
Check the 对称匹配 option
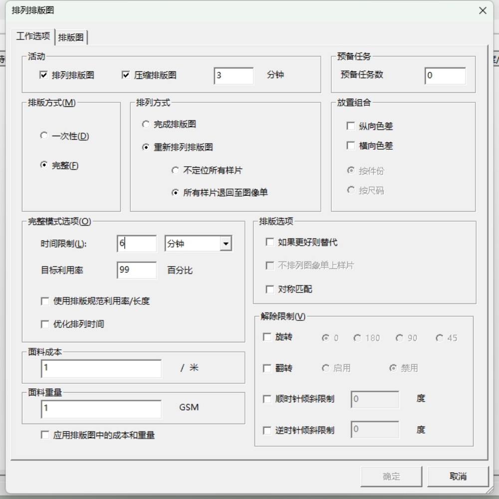coord(269,289)
